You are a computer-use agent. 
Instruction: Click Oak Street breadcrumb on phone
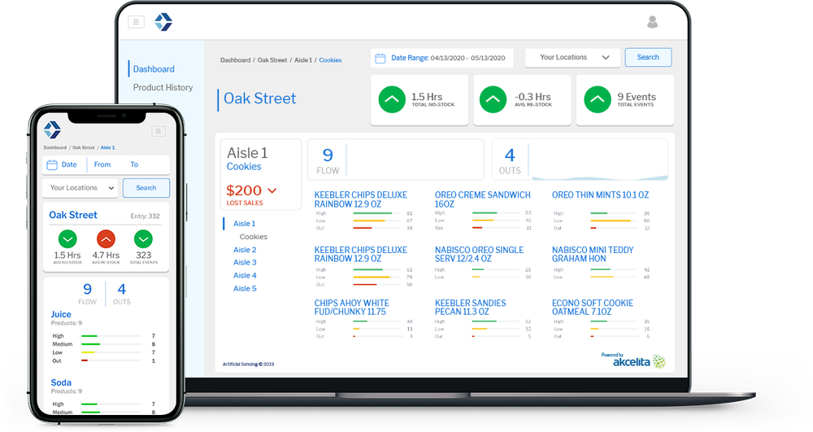click(x=84, y=148)
